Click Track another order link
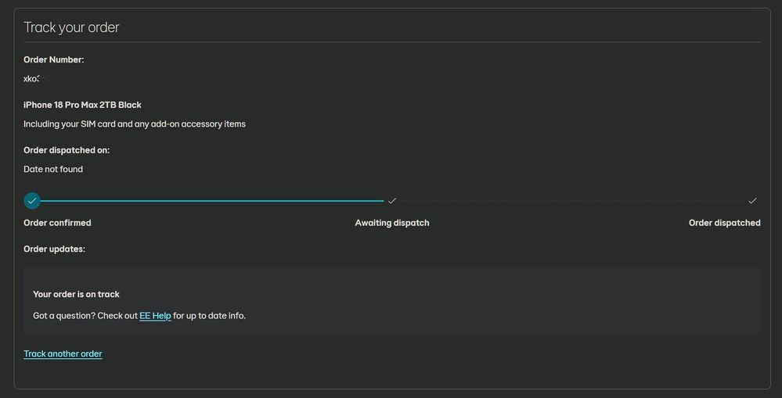782x398 pixels. coord(63,353)
